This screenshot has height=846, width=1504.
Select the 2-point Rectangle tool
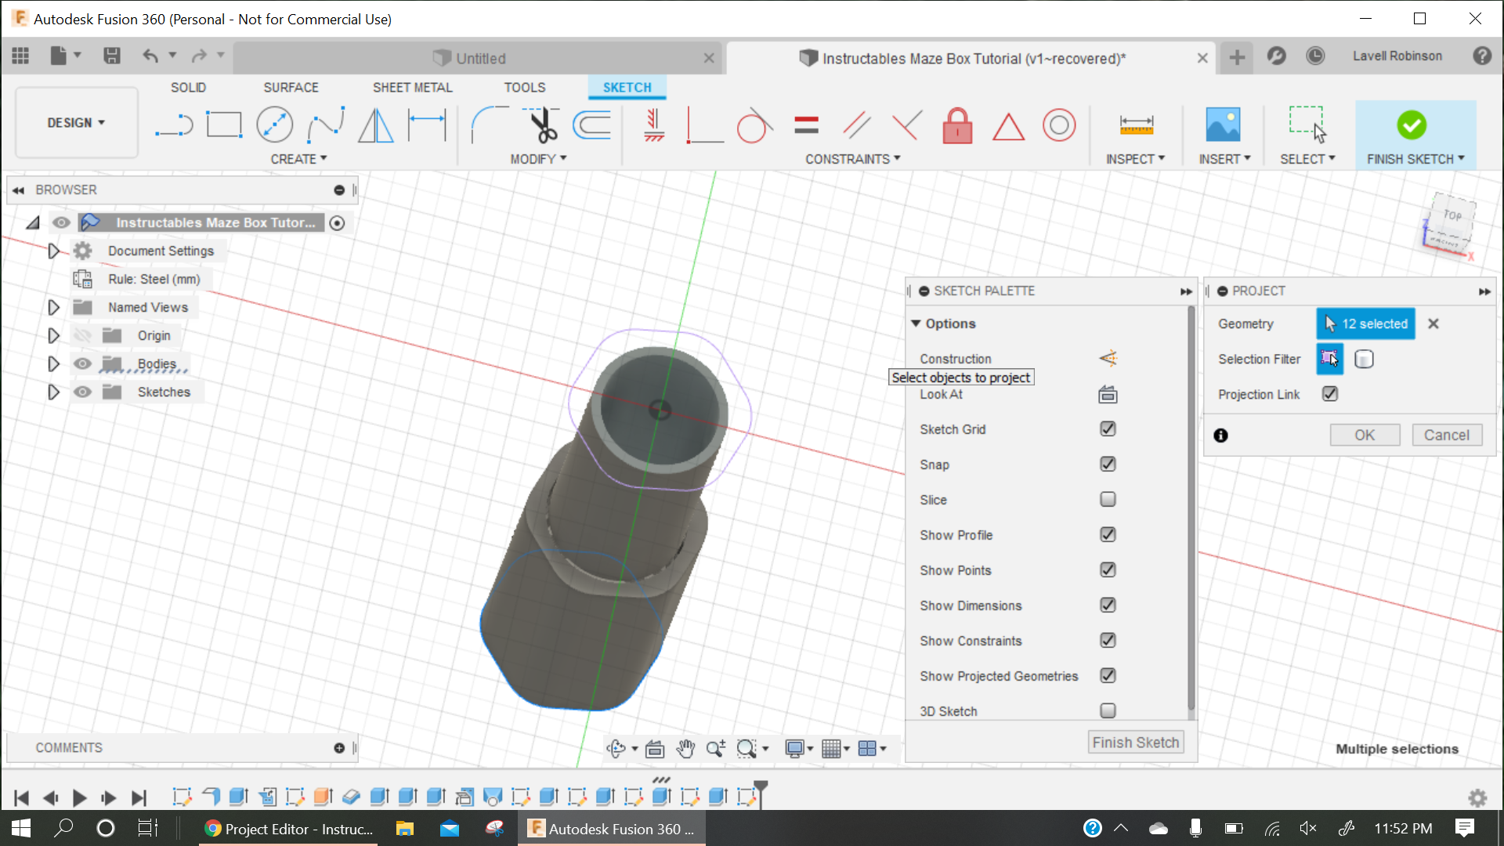click(x=224, y=125)
